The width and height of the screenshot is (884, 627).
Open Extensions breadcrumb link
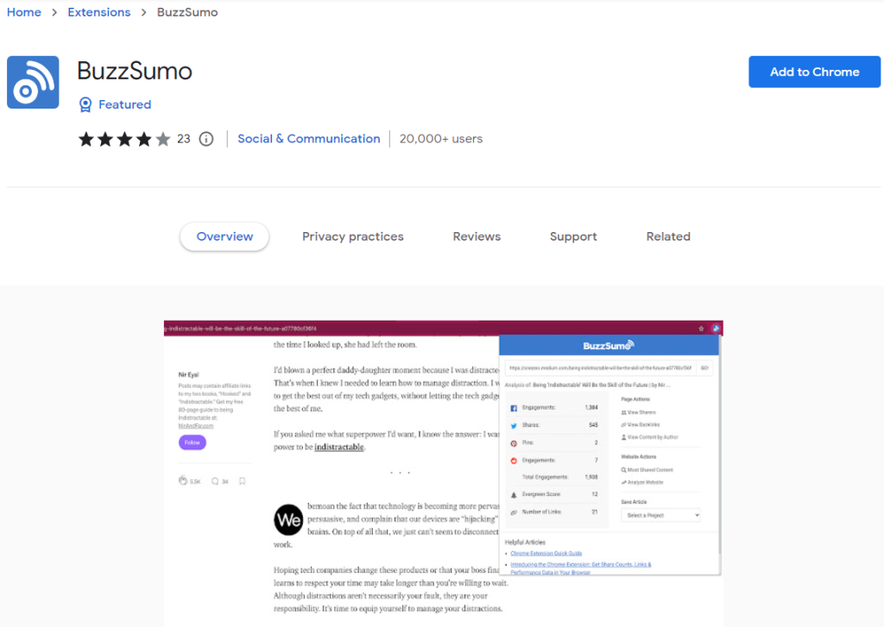coord(98,12)
